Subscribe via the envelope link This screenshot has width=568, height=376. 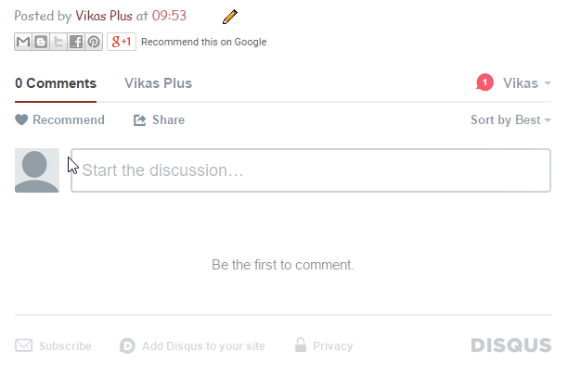(53, 345)
